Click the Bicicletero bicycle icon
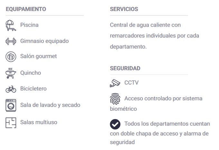This screenshot has width=219, height=150. click(11, 89)
